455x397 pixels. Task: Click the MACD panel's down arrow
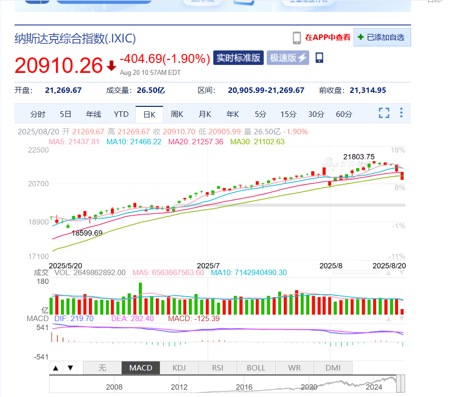pos(402,319)
